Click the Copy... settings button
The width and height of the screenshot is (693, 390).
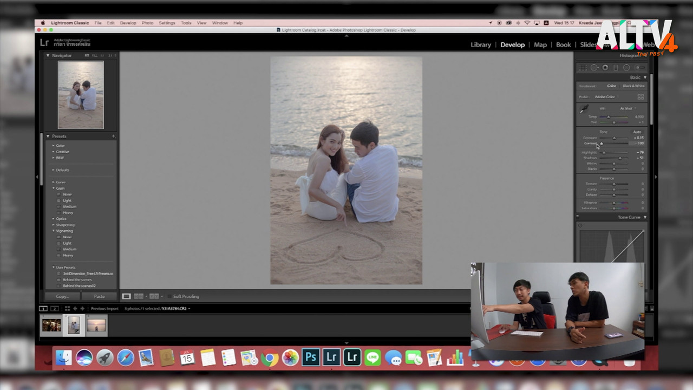[x=62, y=296]
